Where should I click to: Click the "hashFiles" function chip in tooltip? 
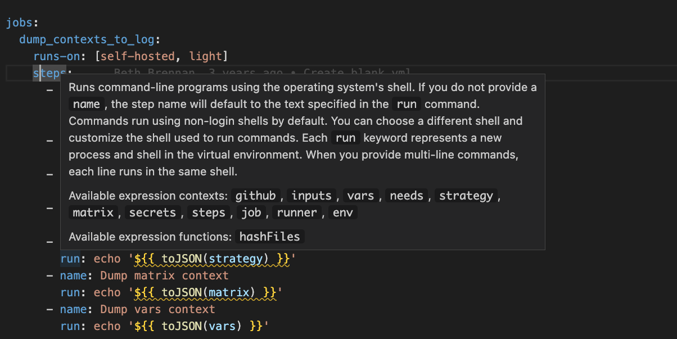[269, 237]
